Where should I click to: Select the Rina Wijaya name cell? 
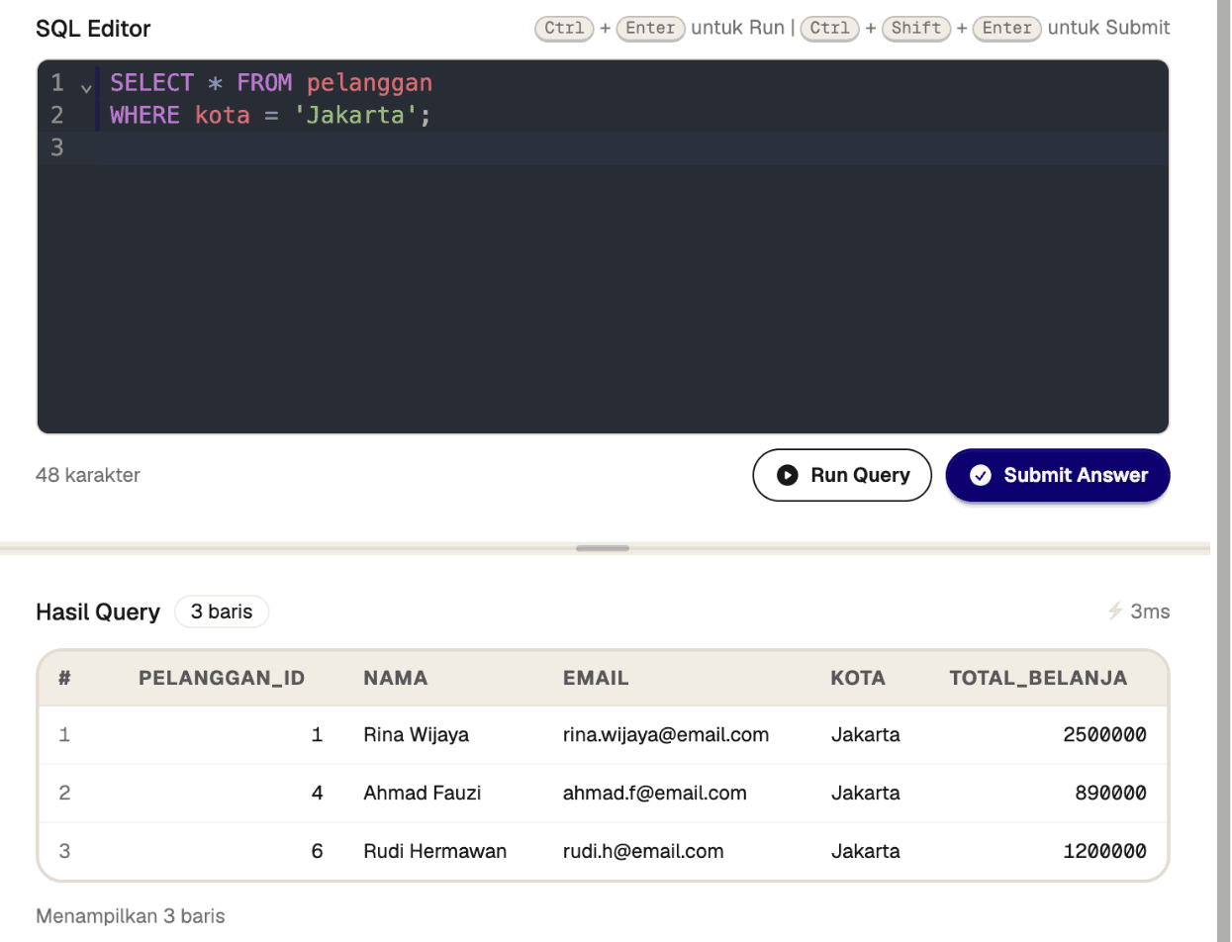(x=417, y=735)
